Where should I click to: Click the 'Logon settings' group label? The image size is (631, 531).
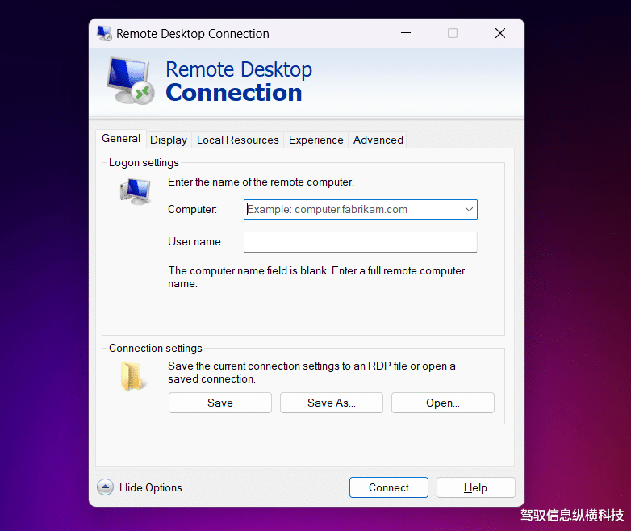(144, 163)
